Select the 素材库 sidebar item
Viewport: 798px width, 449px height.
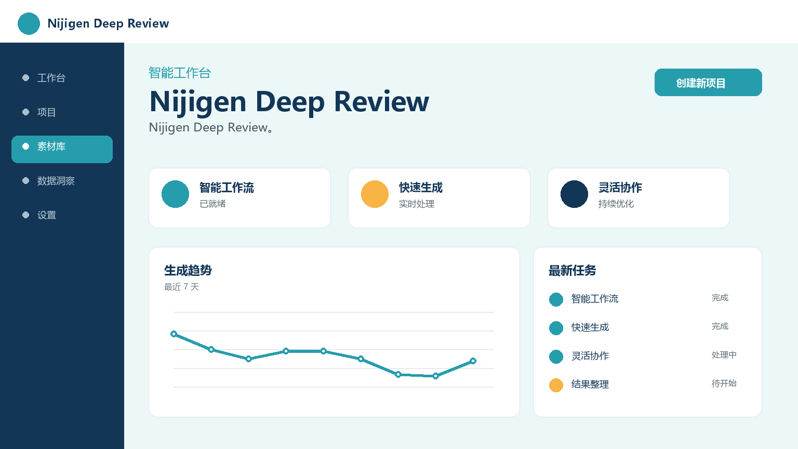click(x=62, y=149)
